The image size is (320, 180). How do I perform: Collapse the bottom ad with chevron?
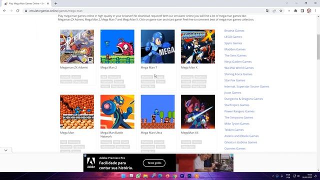point(5,150)
